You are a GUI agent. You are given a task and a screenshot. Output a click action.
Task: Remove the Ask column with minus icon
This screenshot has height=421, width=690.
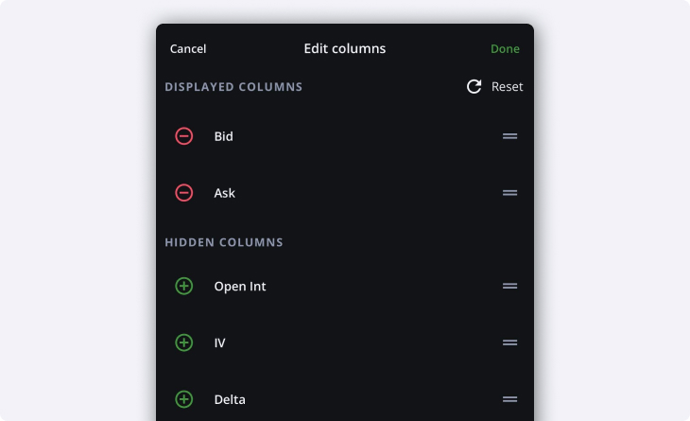(x=184, y=193)
